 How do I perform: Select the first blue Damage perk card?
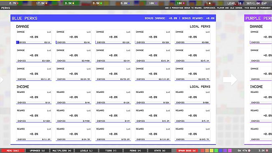coord(34,37)
